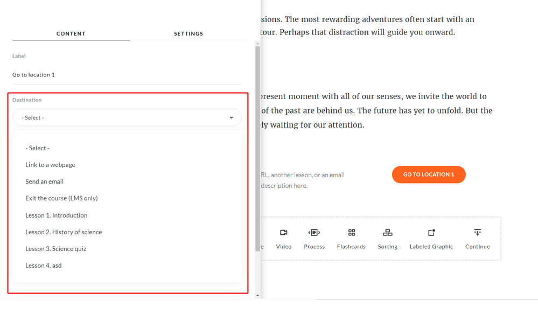Select 'Exit the course (LMS only)'

coord(61,198)
